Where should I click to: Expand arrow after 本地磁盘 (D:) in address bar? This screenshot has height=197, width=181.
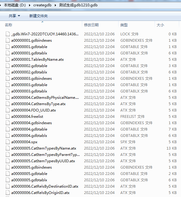coord(30,5)
